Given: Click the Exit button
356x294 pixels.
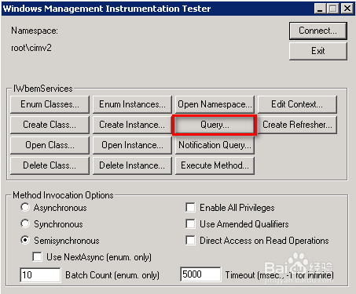Looking at the screenshot, I should [x=318, y=51].
